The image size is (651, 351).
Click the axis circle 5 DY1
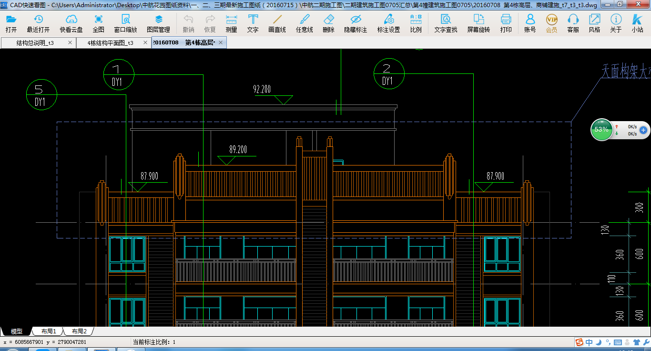pyautogui.click(x=42, y=94)
